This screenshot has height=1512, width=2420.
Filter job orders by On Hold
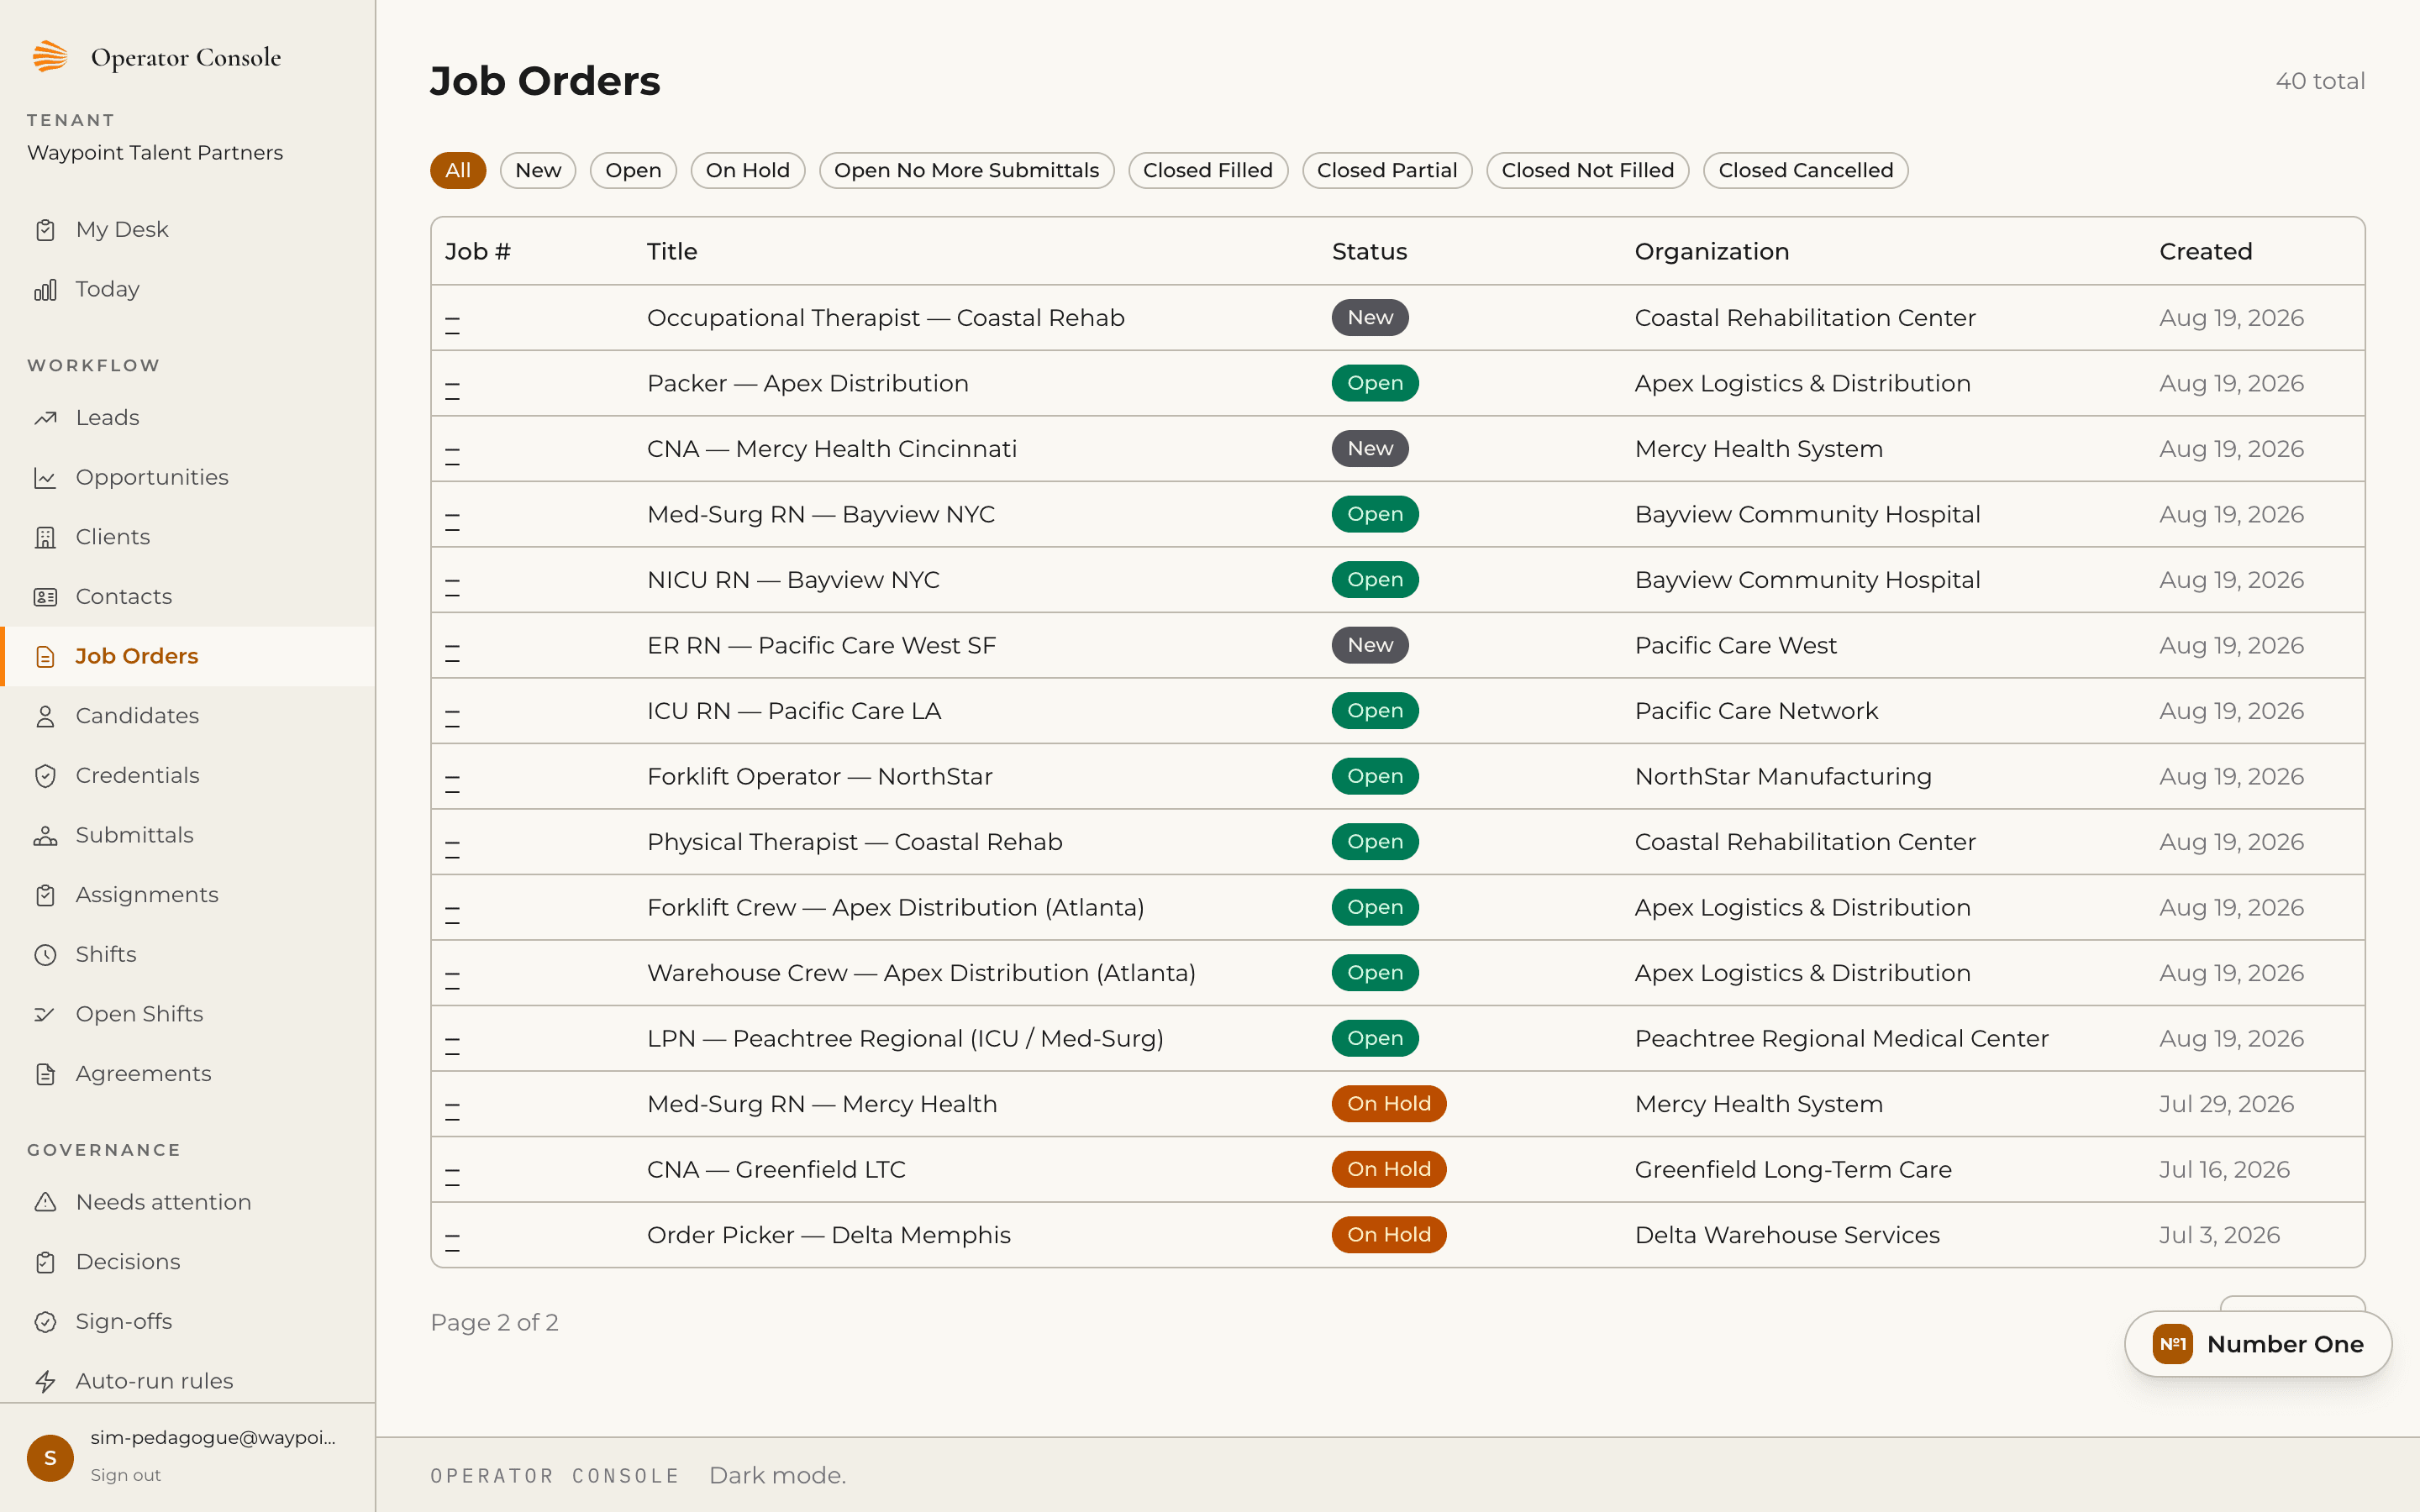pos(748,170)
